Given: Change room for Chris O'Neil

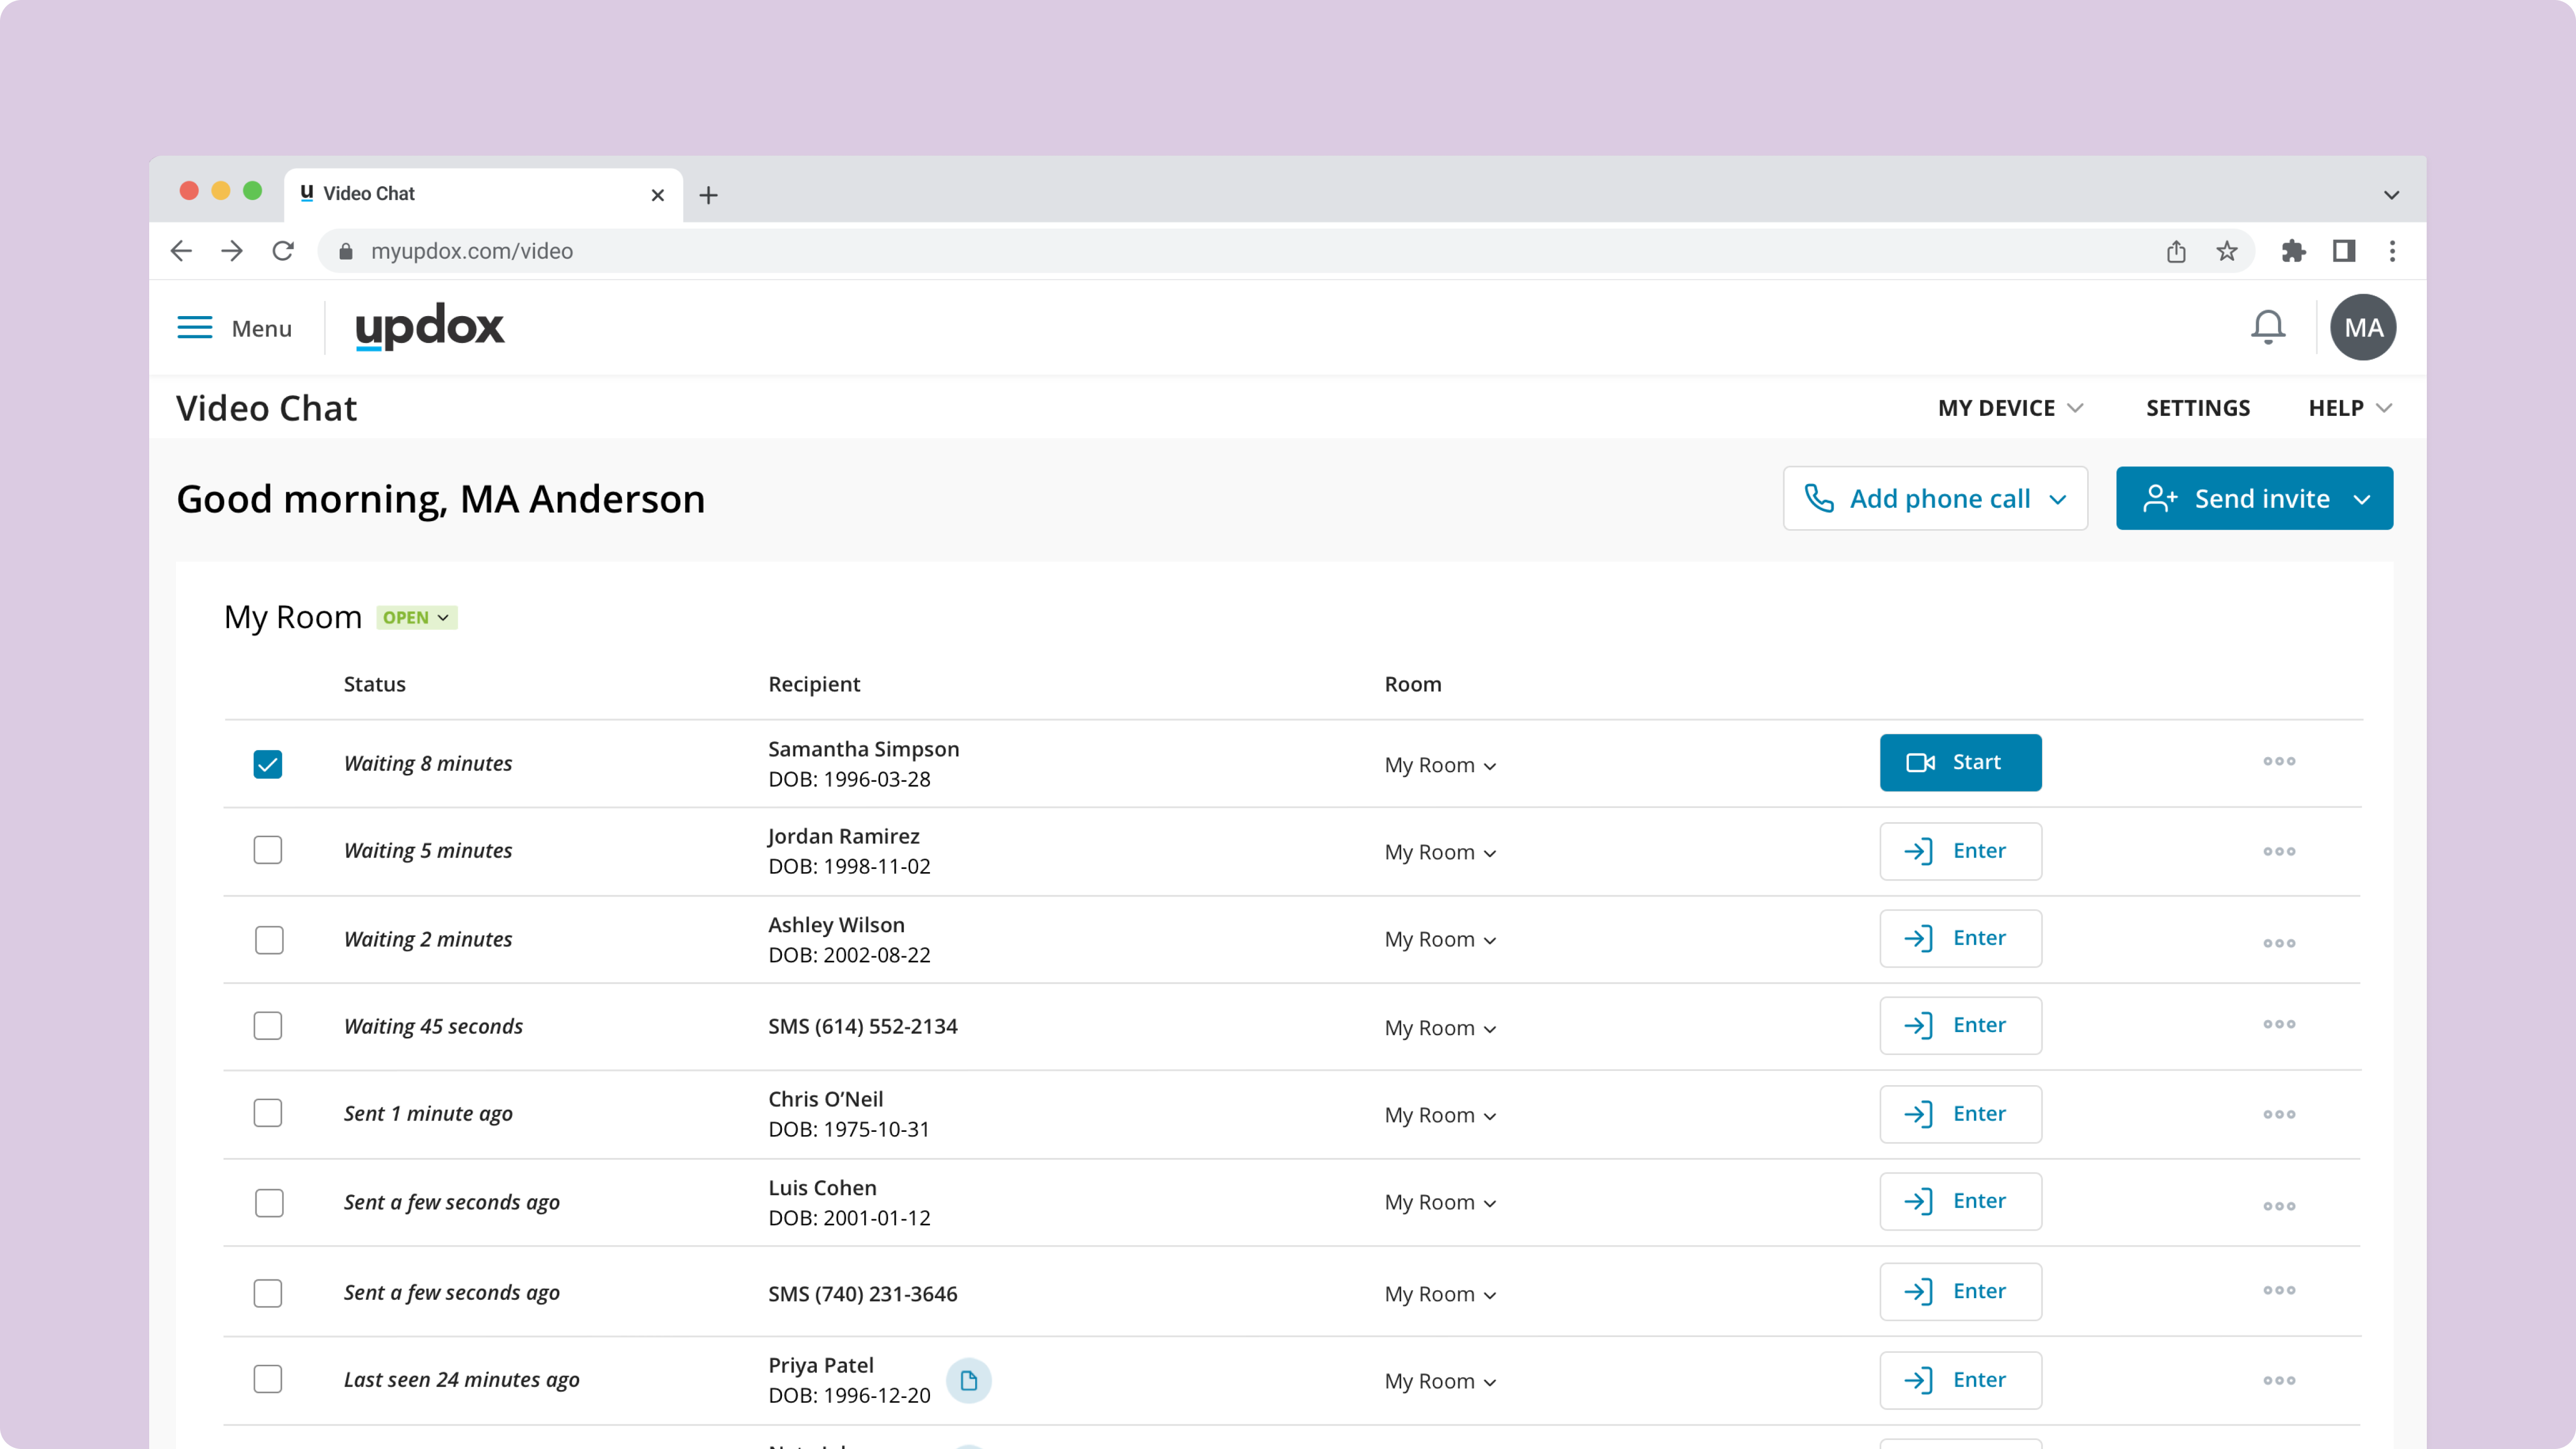Looking at the screenshot, I should 1440,1115.
